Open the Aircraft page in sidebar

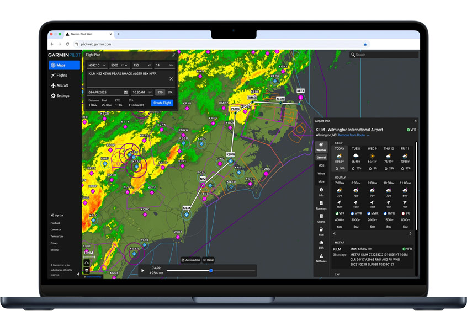point(60,85)
